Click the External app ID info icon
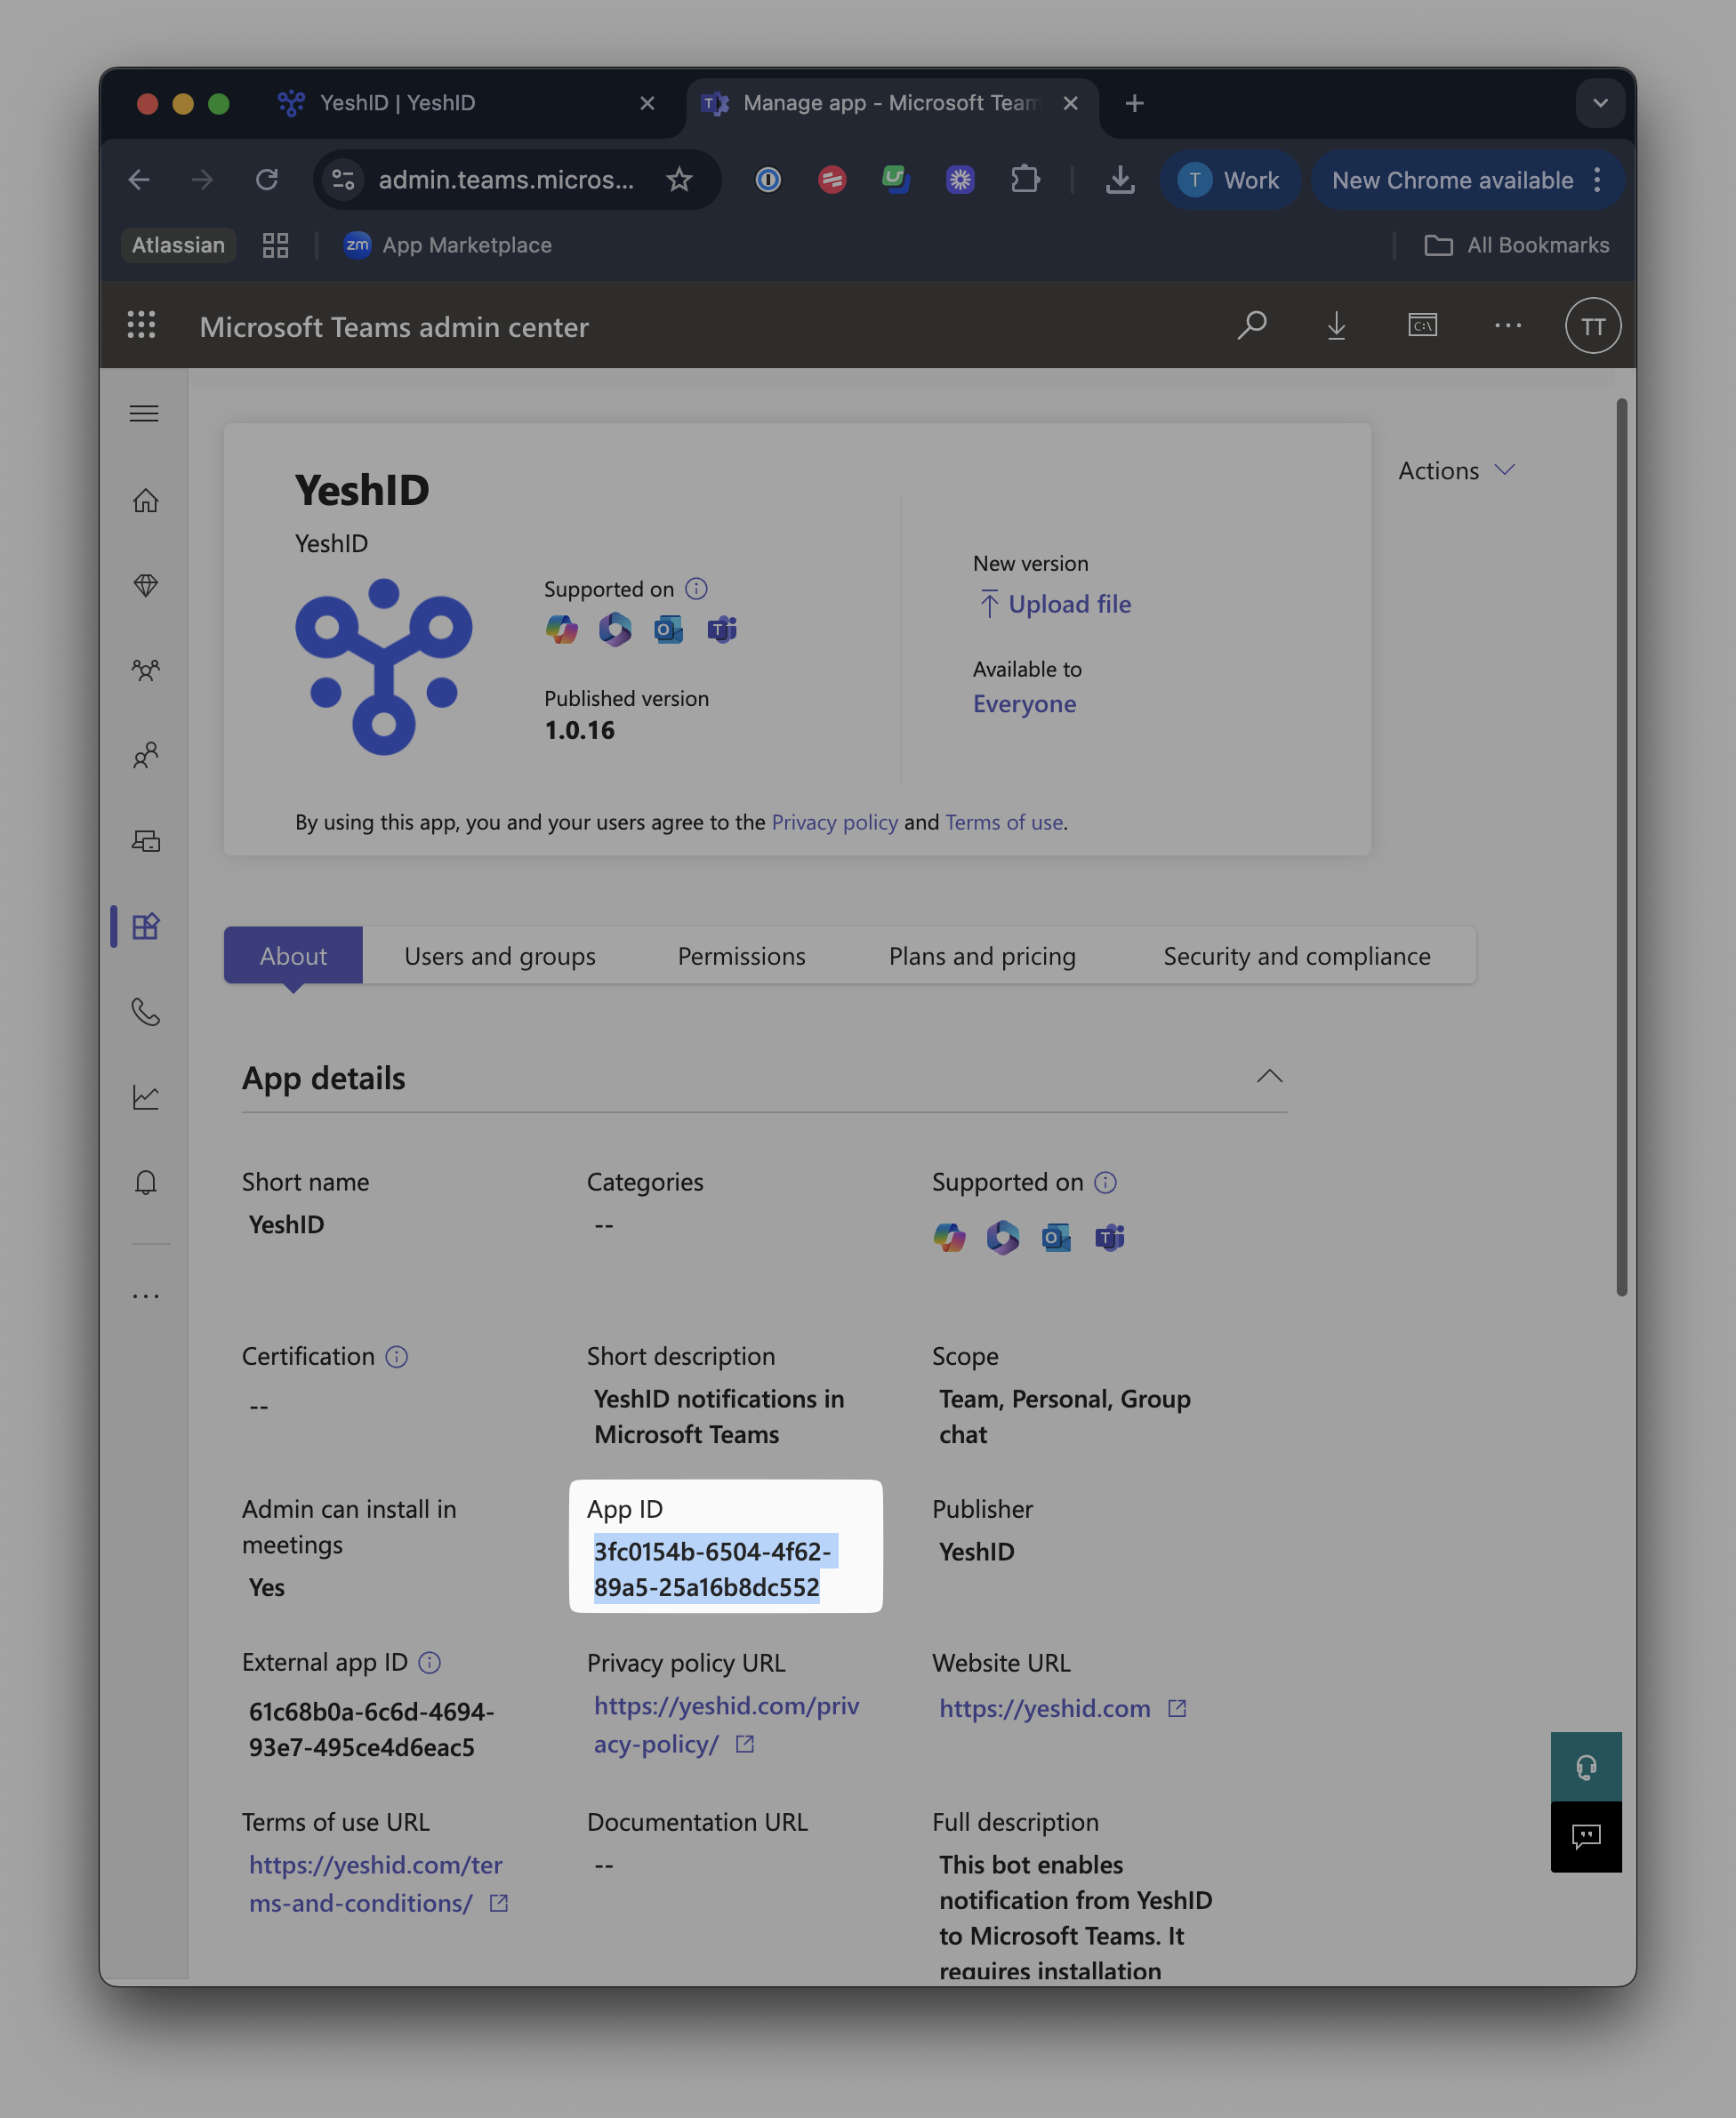 (x=430, y=1662)
